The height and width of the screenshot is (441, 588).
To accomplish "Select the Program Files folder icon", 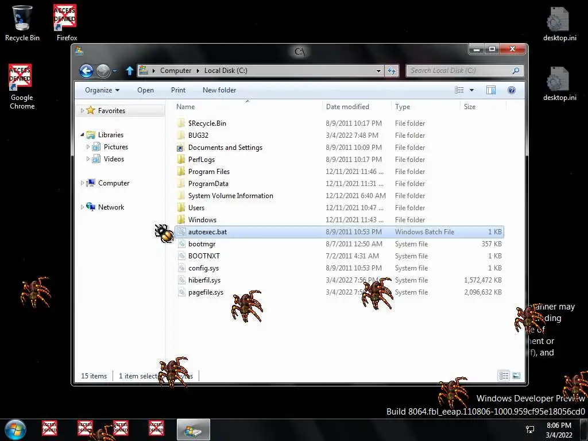I will click(x=181, y=171).
